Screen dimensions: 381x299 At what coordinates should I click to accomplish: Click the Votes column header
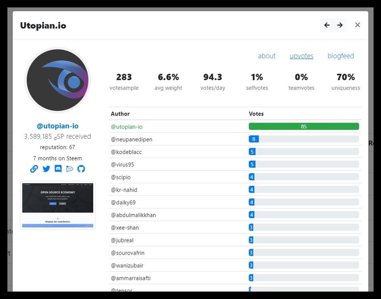[256, 114]
